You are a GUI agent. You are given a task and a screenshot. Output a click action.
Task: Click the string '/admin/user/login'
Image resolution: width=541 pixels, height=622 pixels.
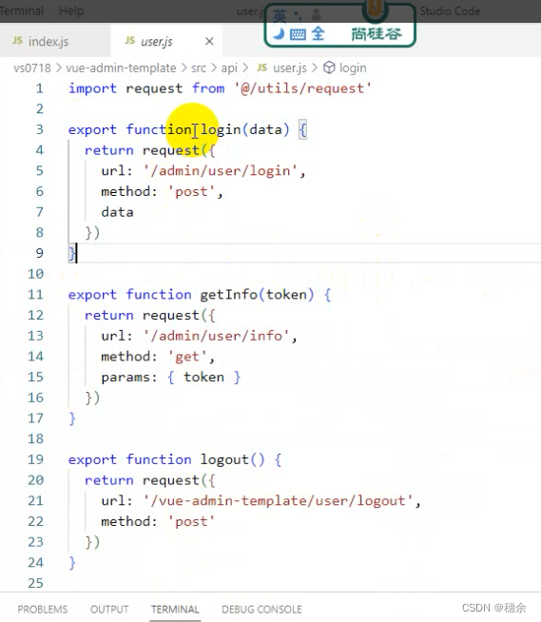(221, 171)
